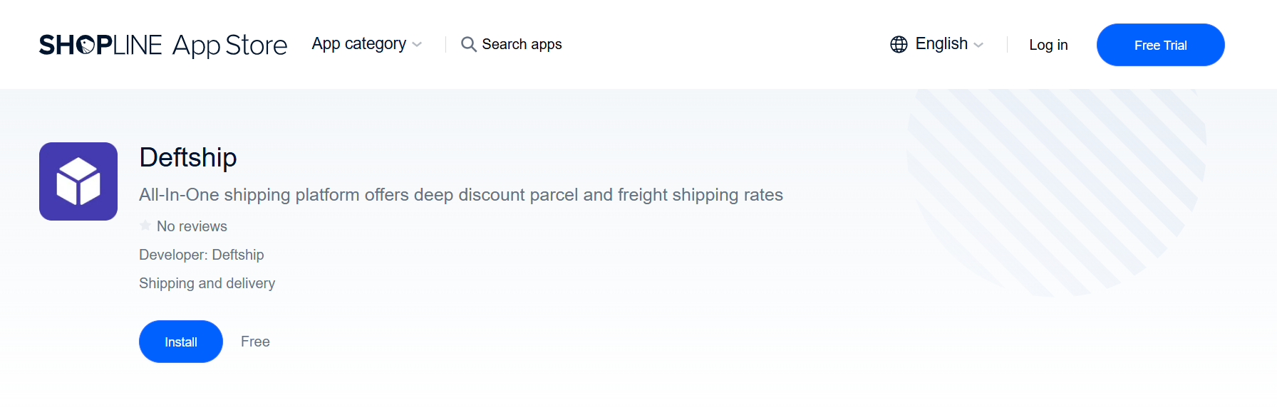
Task: Click the All-In-One shipping platform description
Action: pyautogui.click(x=461, y=195)
